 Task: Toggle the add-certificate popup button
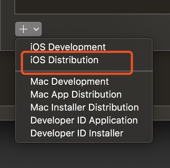28,29
